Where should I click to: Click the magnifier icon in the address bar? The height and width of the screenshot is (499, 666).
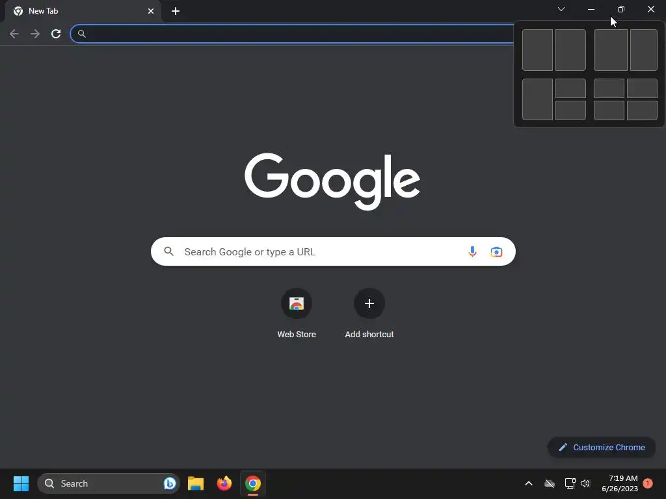(x=81, y=34)
